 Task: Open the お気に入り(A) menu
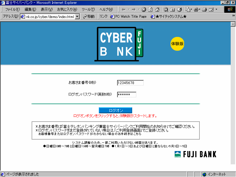67,9
